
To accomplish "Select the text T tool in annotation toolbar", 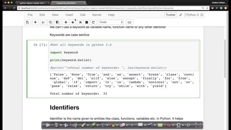I will tap(103, 125).
